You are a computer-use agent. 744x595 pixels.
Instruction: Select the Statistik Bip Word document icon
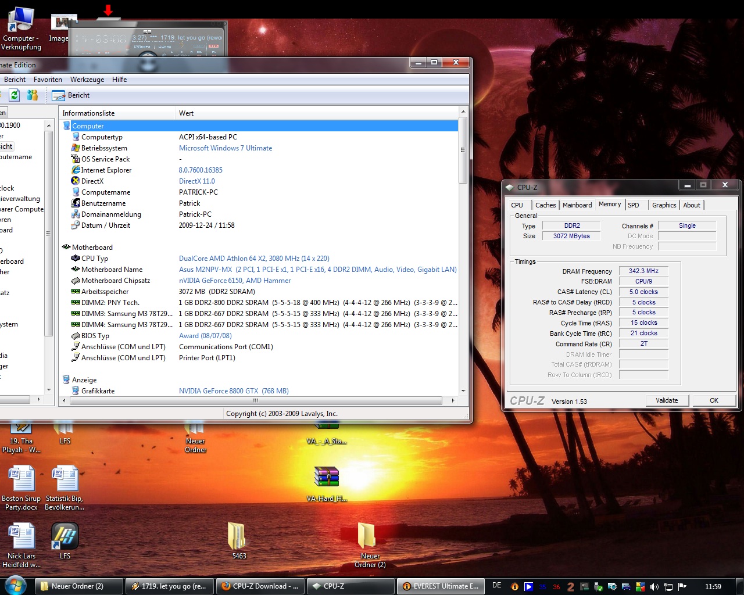65,489
